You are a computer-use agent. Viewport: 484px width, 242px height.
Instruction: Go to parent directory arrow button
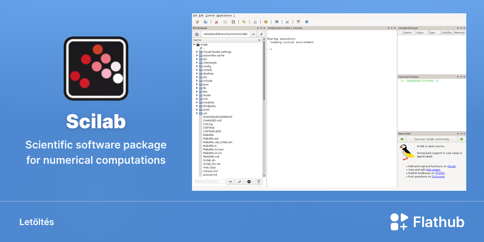(261, 34)
